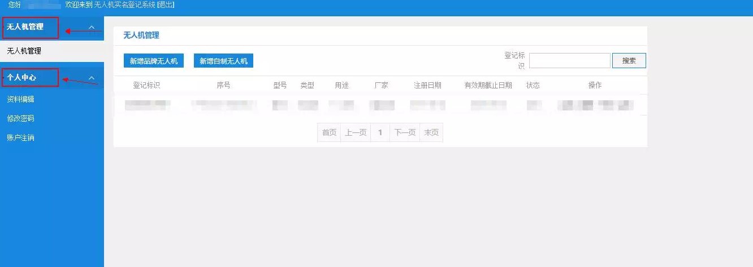
Task: Open 资料编辑 in the sidebar
Action: (20, 99)
